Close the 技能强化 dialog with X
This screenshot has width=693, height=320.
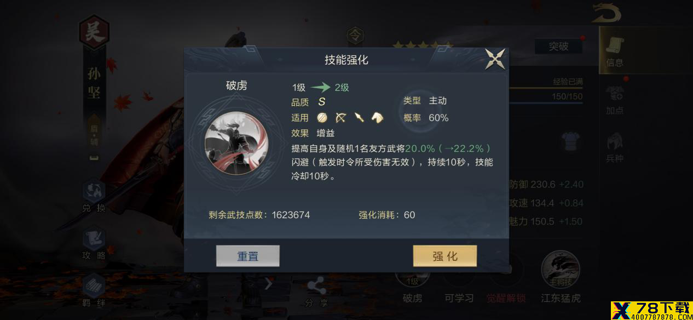pyautogui.click(x=495, y=59)
